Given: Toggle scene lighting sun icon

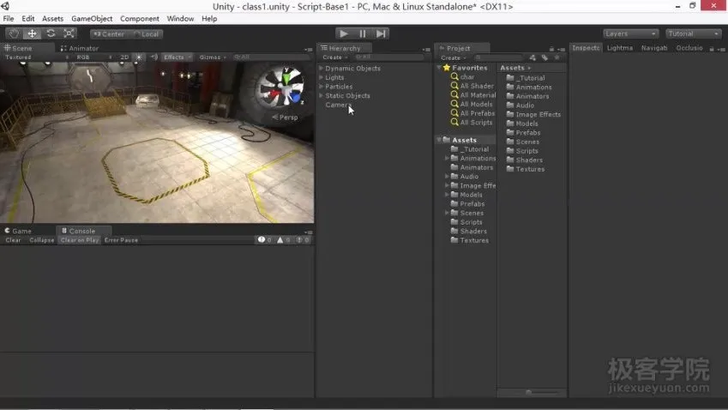Looking at the screenshot, I should click(x=140, y=57).
